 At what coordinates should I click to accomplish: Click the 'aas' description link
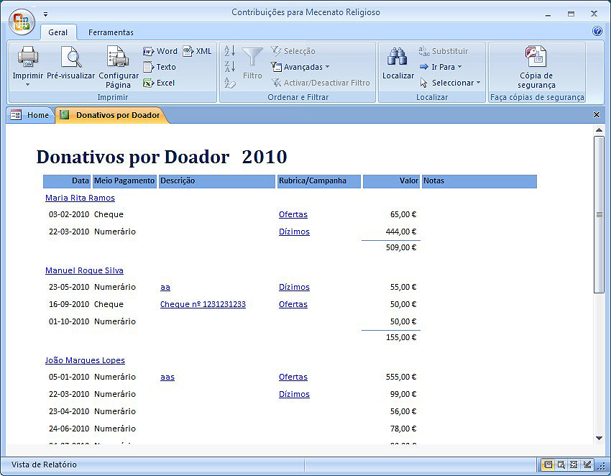167,377
